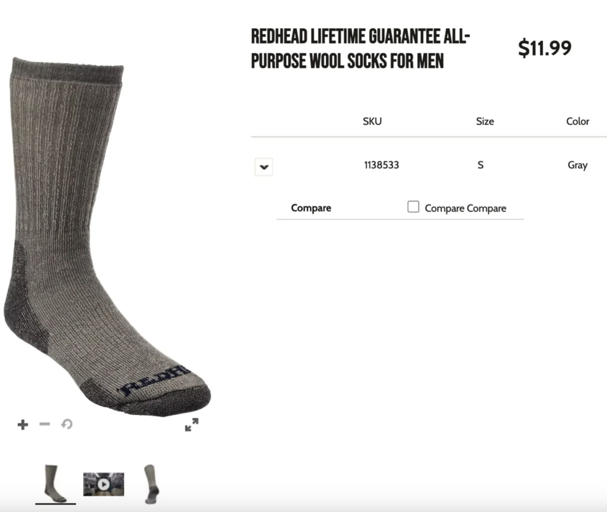
Task: Check the Compare checkbox
Action: (413, 207)
